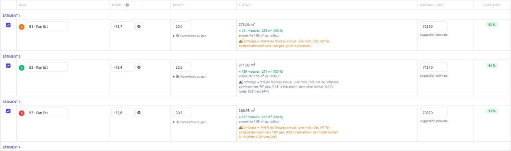This screenshot has height=151, width=511.
Task: Uncheck the B1 - Pan Est row checkbox
Action: pyautogui.click(x=8, y=25)
